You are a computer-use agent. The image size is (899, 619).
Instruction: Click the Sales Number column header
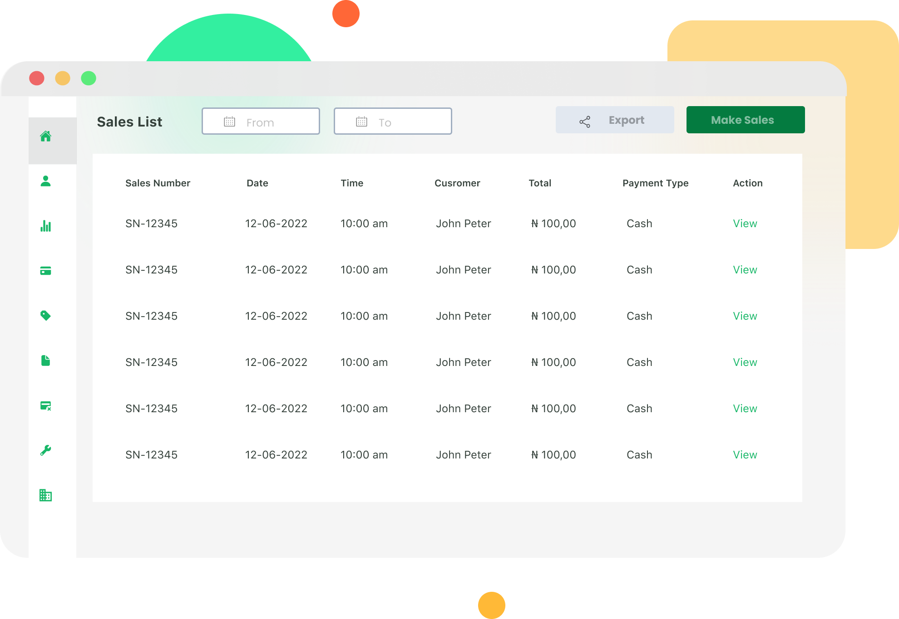(158, 183)
